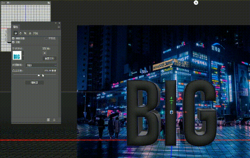Image resolution: width=250 pixels, height=158 pixels.
Task: Click the center cube of the 3D axis gizmo
Action: pos(171,112)
